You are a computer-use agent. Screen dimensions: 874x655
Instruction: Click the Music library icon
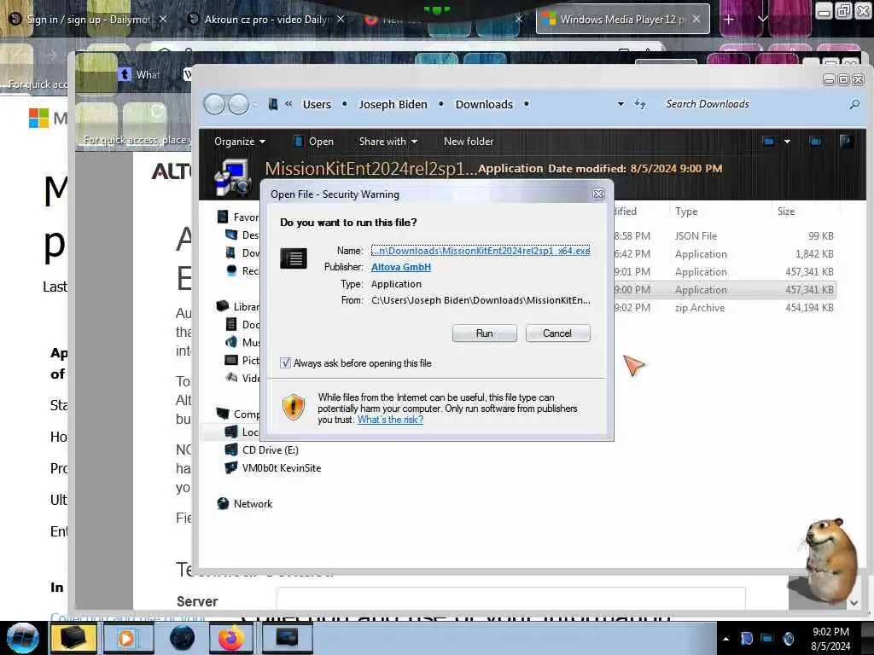(230, 342)
